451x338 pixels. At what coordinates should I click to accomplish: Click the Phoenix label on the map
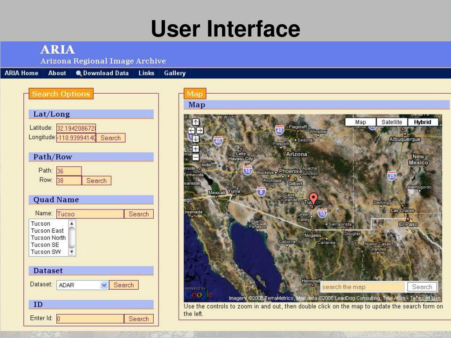289,171
